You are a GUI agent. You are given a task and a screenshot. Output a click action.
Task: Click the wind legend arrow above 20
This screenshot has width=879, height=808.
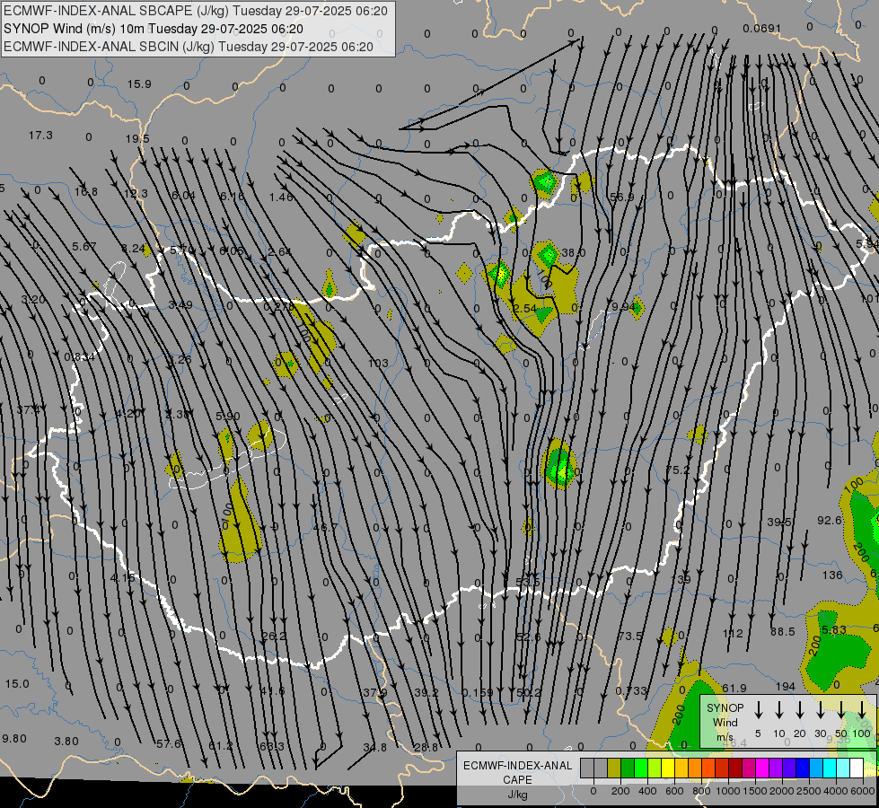(x=800, y=709)
